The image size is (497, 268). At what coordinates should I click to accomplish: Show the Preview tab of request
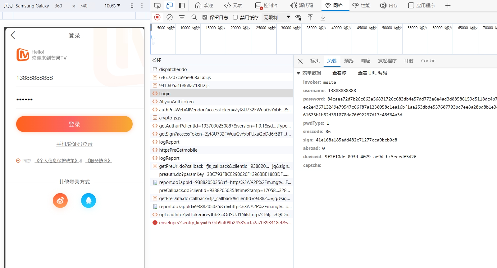click(x=349, y=61)
